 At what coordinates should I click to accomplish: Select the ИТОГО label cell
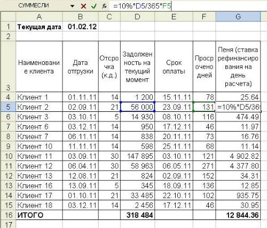39,215
